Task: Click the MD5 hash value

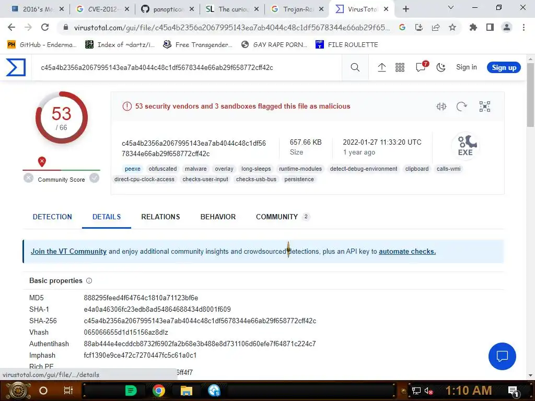Action: pos(141,298)
